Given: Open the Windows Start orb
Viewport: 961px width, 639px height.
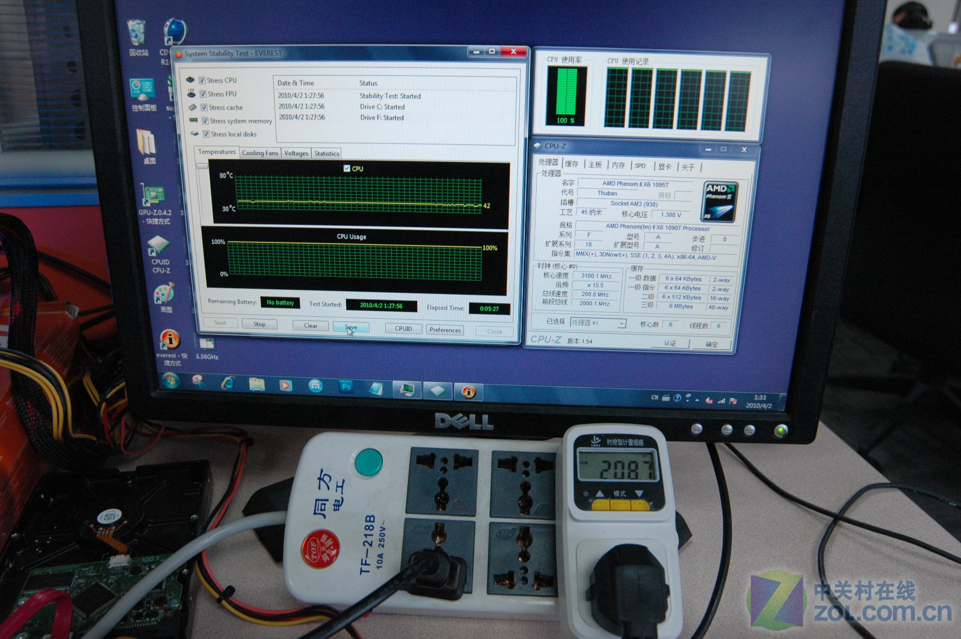Looking at the screenshot, I should (x=170, y=381).
